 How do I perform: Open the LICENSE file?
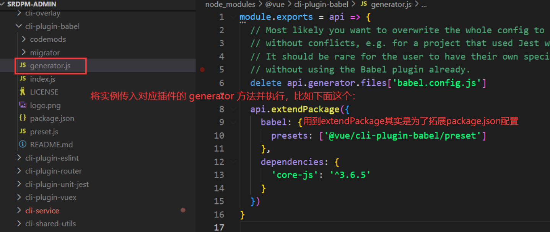tap(44, 92)
